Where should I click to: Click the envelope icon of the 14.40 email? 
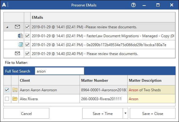[x=17, y=53]
